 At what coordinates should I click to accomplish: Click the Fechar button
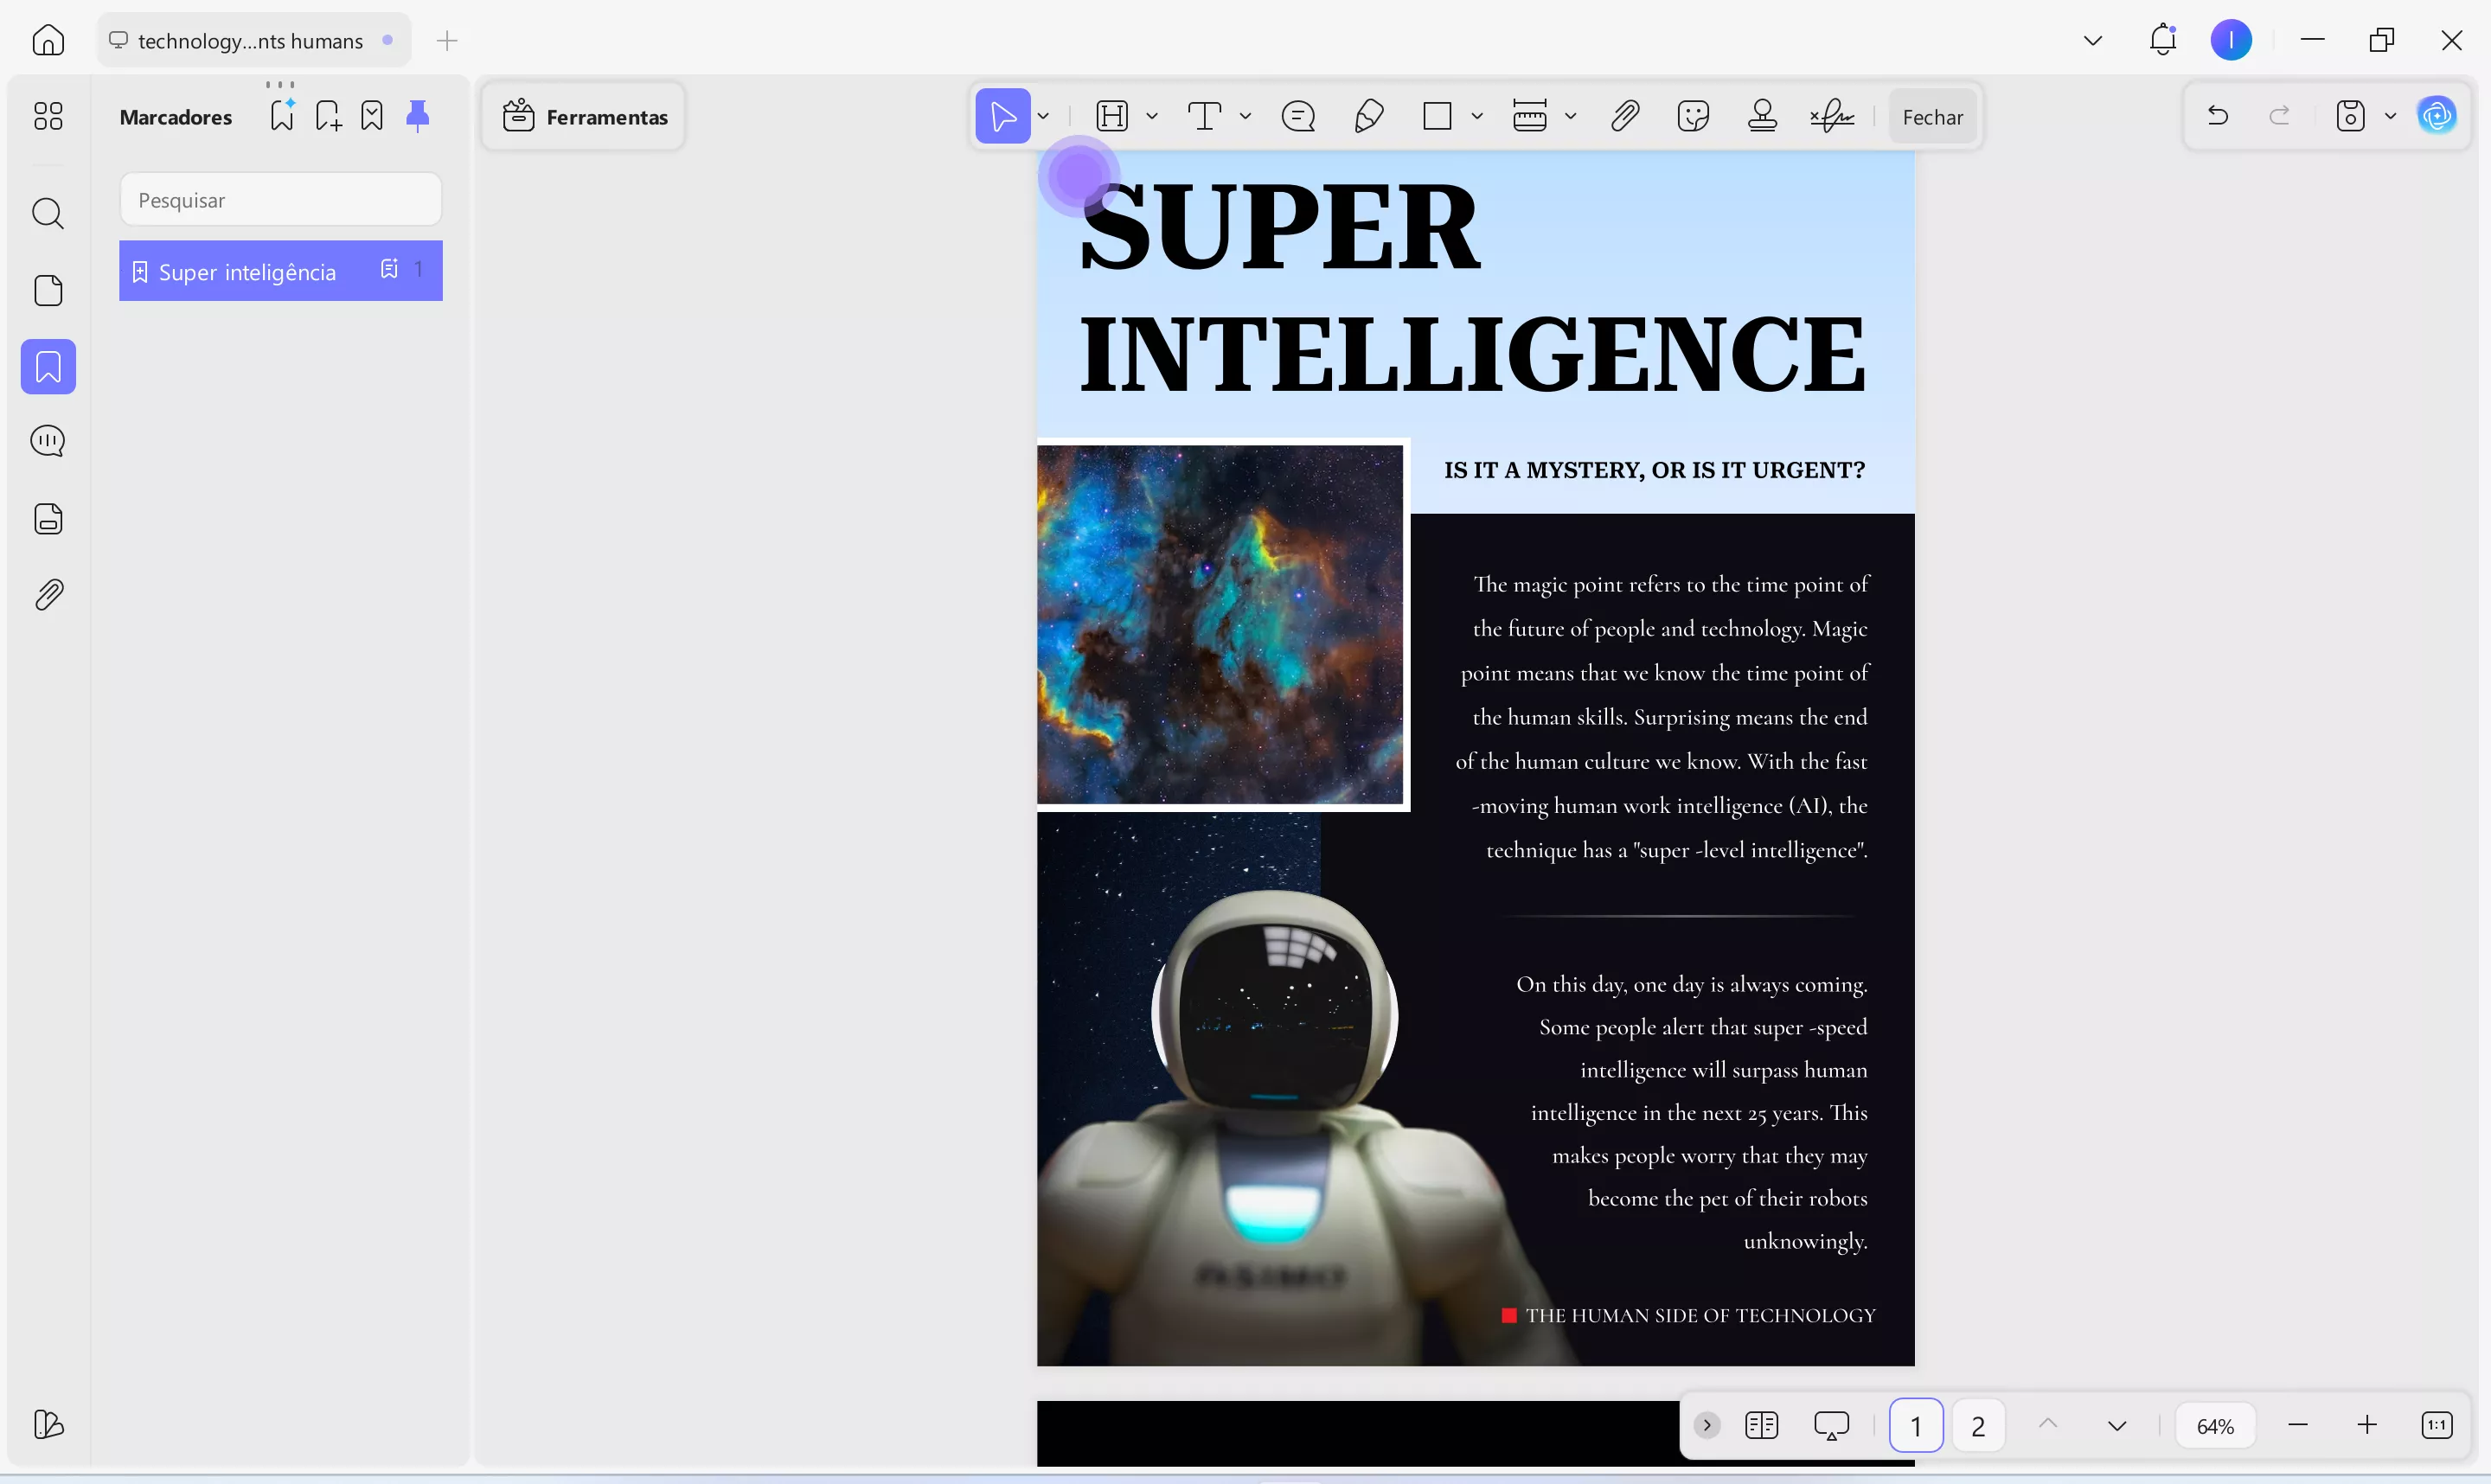[1932, 117]
